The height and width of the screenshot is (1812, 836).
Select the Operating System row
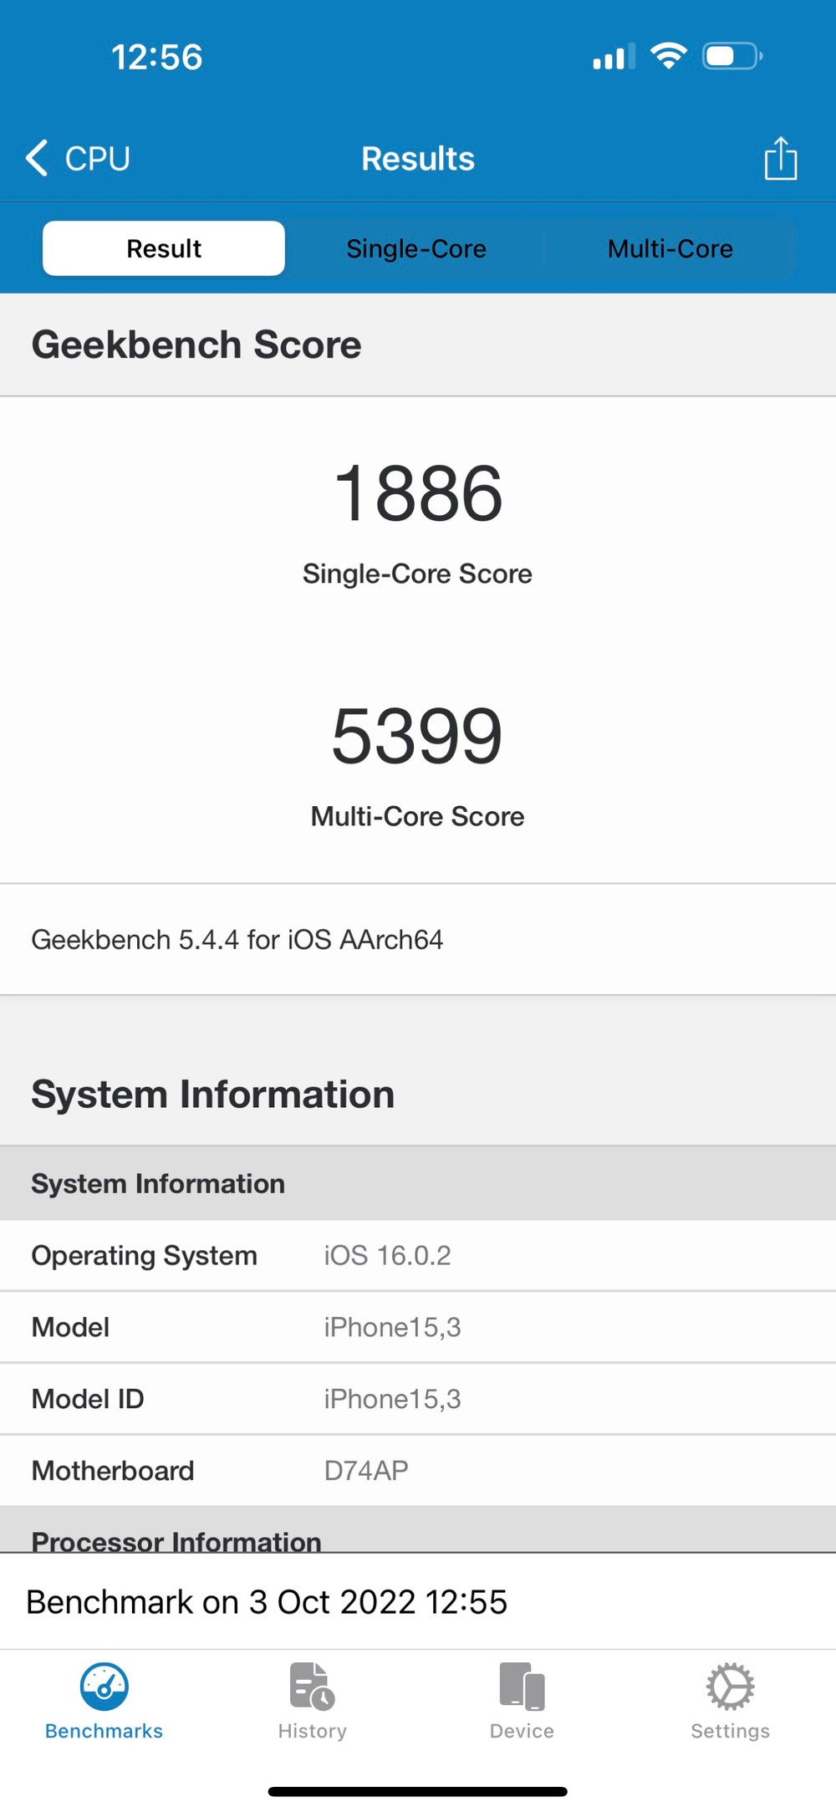point(418,1255)
